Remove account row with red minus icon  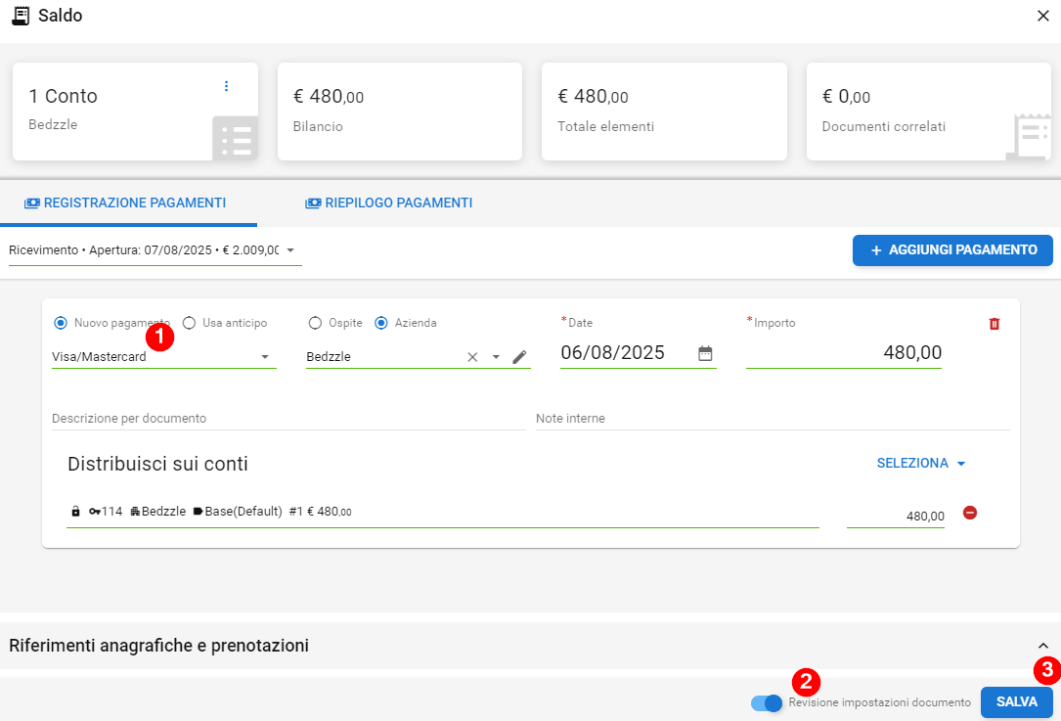970,513
